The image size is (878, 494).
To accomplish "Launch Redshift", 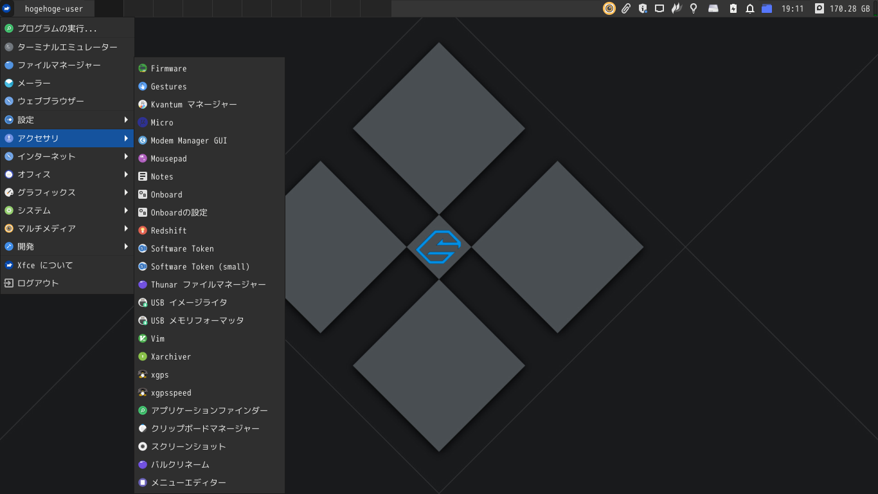I will click(x=210, y=230).
